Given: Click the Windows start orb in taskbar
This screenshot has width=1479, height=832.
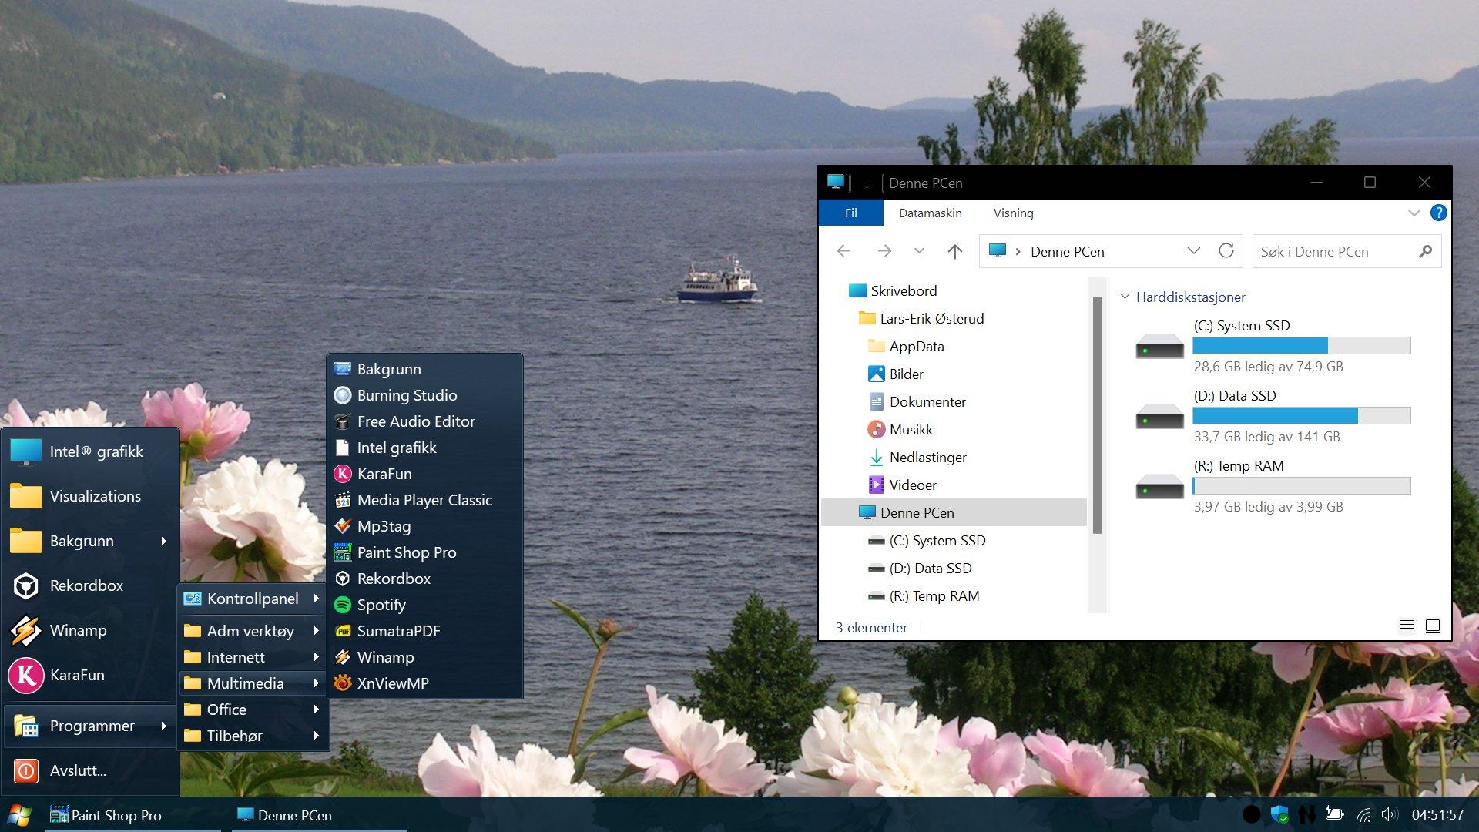Looking at the screenshot, I should click(19, 815).
